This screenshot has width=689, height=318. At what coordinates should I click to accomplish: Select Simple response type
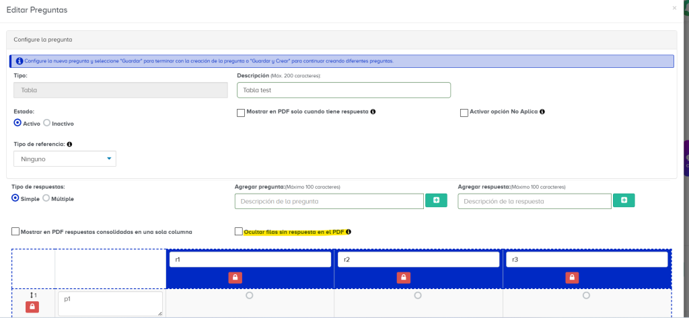(x=15, y=198)
